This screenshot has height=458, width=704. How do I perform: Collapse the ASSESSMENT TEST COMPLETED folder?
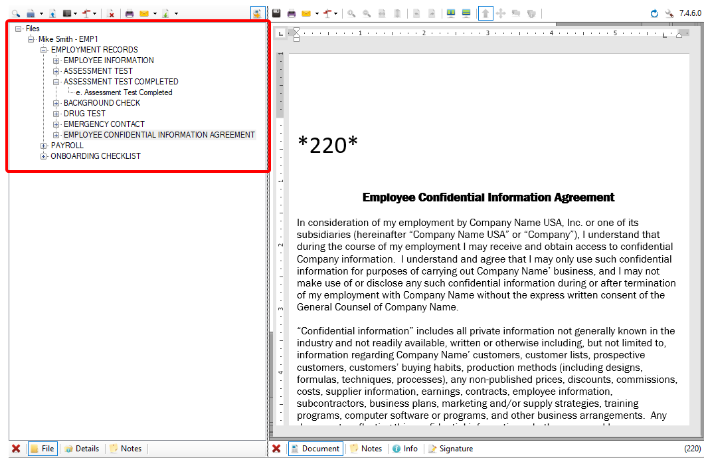click(x=56, y=82)
